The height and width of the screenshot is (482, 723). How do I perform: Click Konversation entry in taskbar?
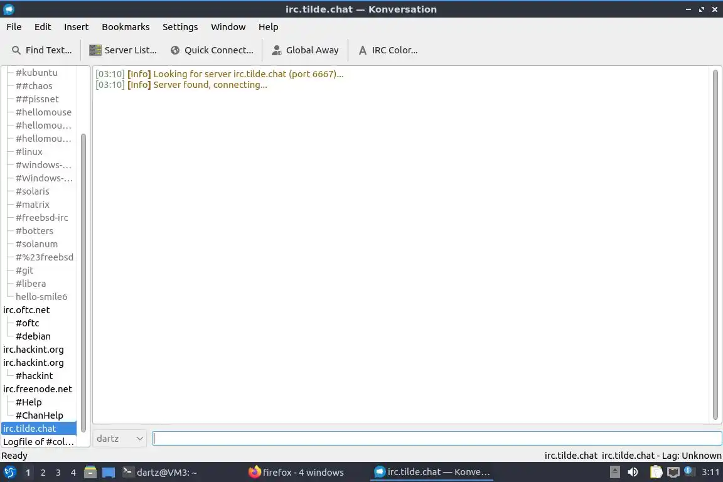tap(432, 473)
